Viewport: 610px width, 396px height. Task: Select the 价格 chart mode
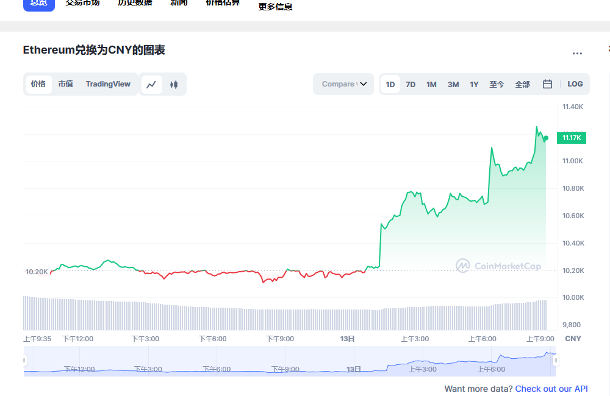[38, 84]
